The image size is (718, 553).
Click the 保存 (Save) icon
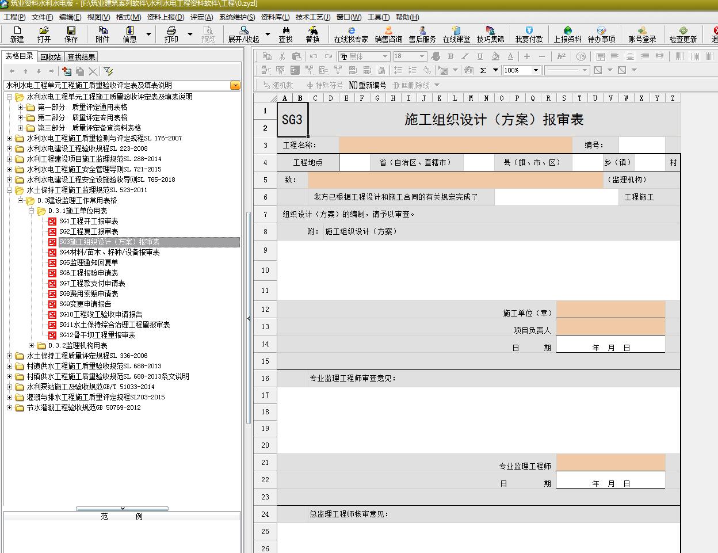click(71, 34)
